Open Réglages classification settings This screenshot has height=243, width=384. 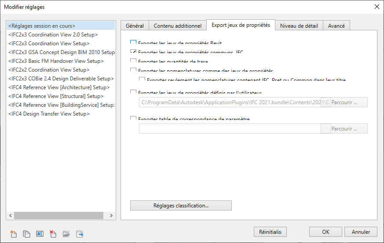coord(181,205)
